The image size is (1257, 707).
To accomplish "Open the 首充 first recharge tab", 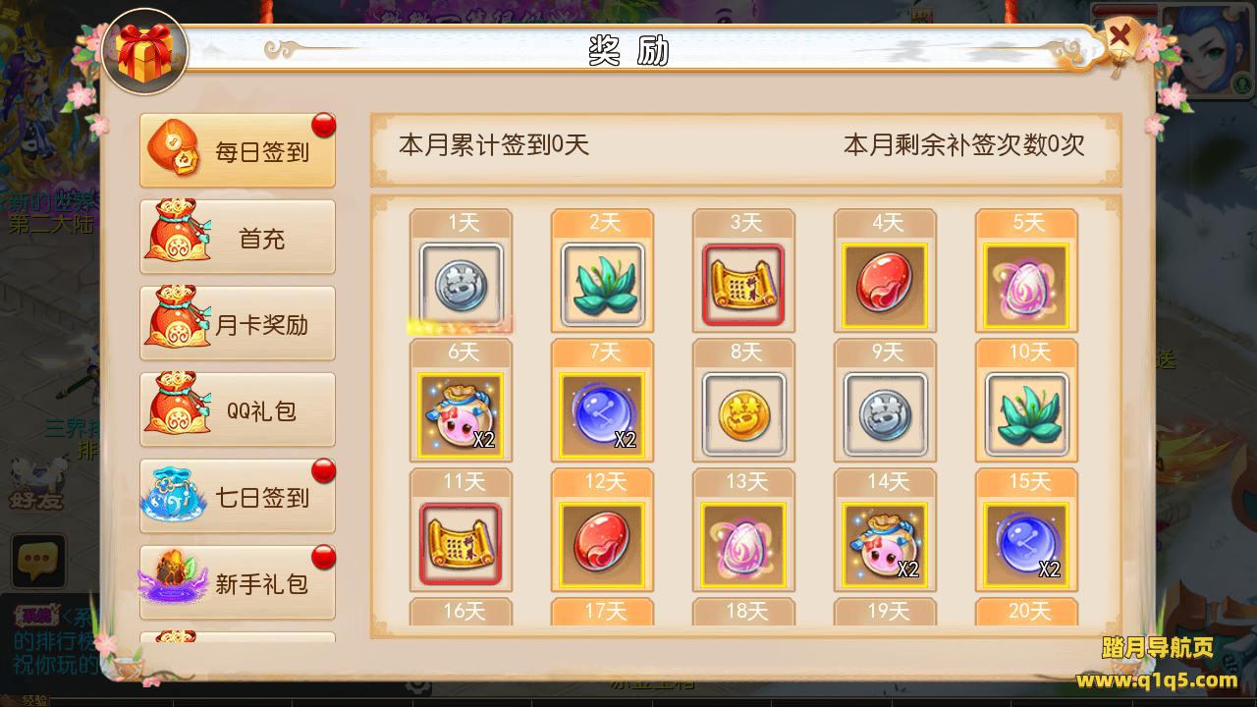I will pos(238,237).
